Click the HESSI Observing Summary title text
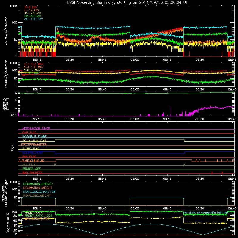Screen dimensions: 238x238 (126, 3)
